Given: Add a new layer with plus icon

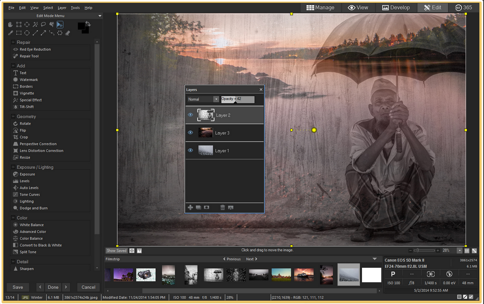Looking at the screenshot, I should (x=190, y=207).
